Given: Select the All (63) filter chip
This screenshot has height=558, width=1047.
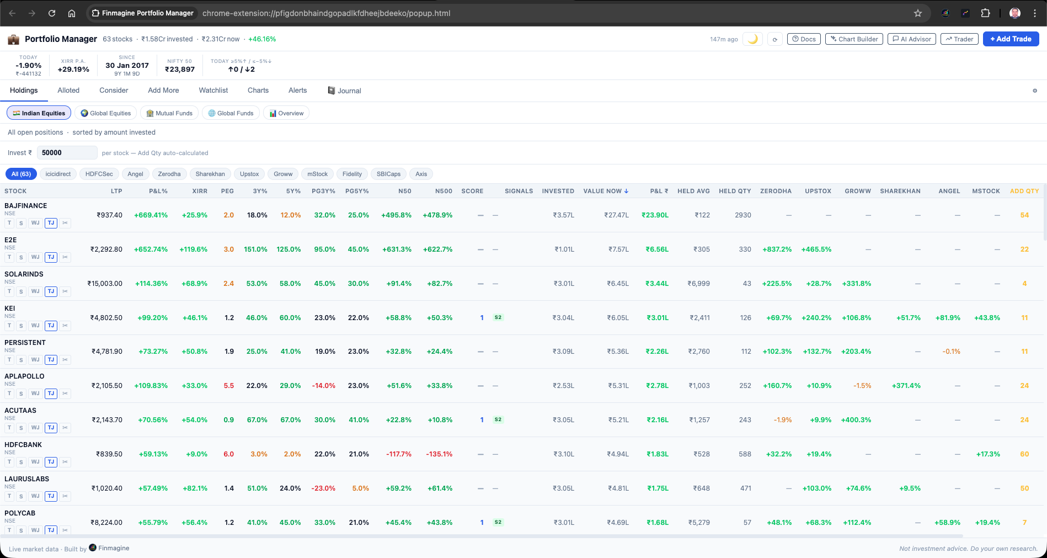Looking at the screenshot, I should (x=21, y=174).
